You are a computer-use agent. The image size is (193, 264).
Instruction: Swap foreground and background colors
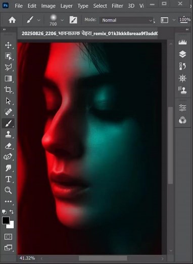[x=11, y=212]
